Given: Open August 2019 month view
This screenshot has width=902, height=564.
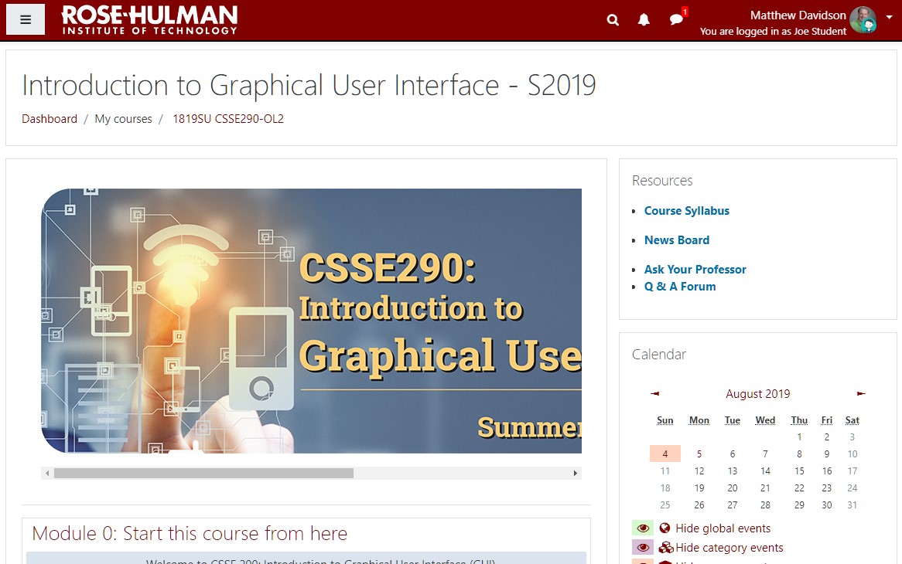Looking at the screenshot, I should [757, 394].
